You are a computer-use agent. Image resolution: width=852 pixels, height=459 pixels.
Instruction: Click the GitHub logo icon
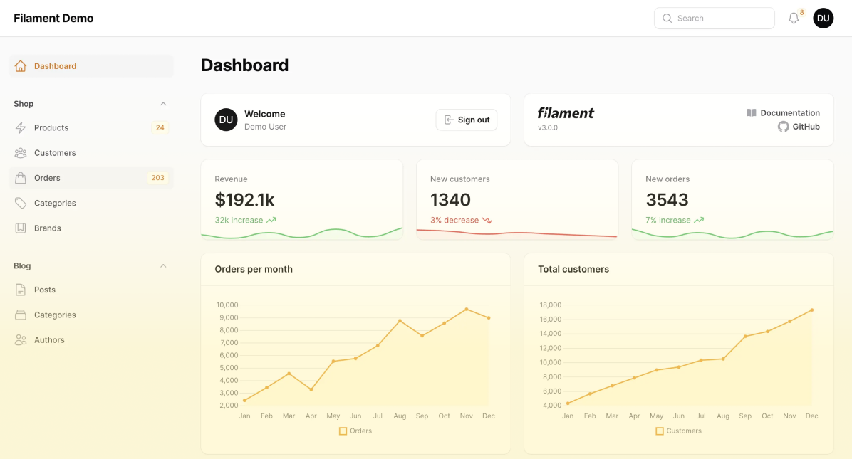783,127
